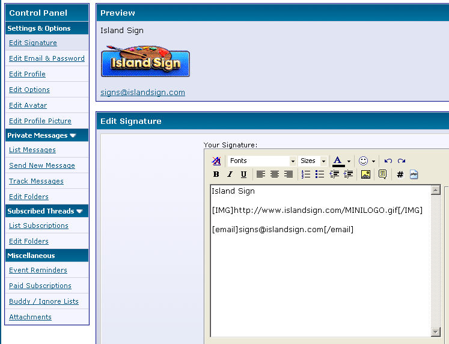Open List Messages link
This screenshot has width=449, height=344.
click(32, 150)
